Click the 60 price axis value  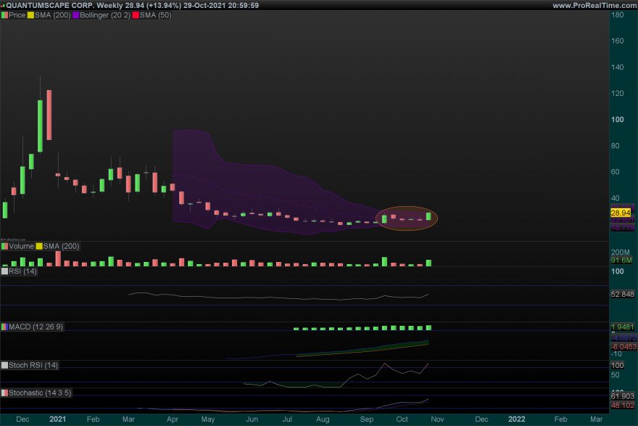(616, 172)
